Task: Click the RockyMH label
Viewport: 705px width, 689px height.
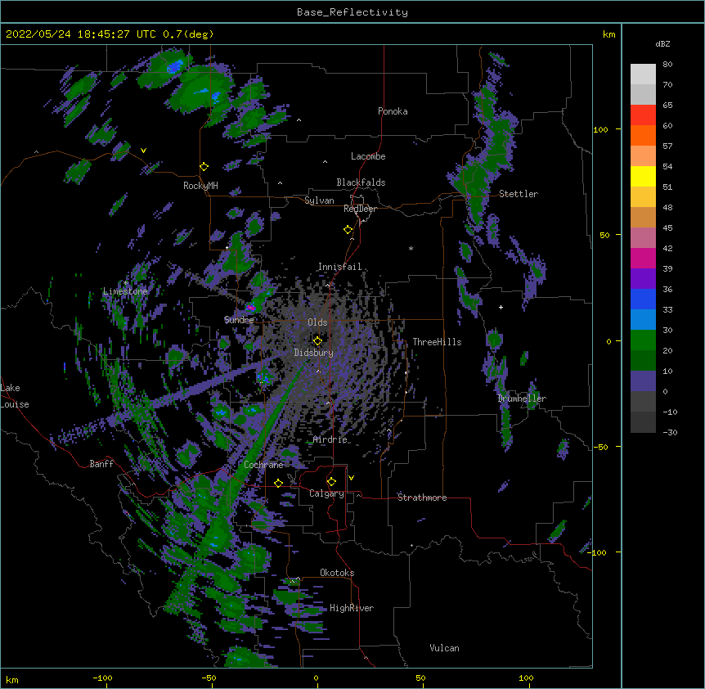Action: (200, 186)
